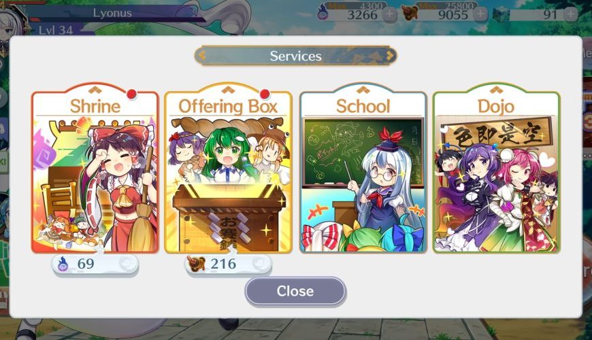Viewport: 592px width, 340px height.
Task: Select the Services title banner
Action: (295, 56)
